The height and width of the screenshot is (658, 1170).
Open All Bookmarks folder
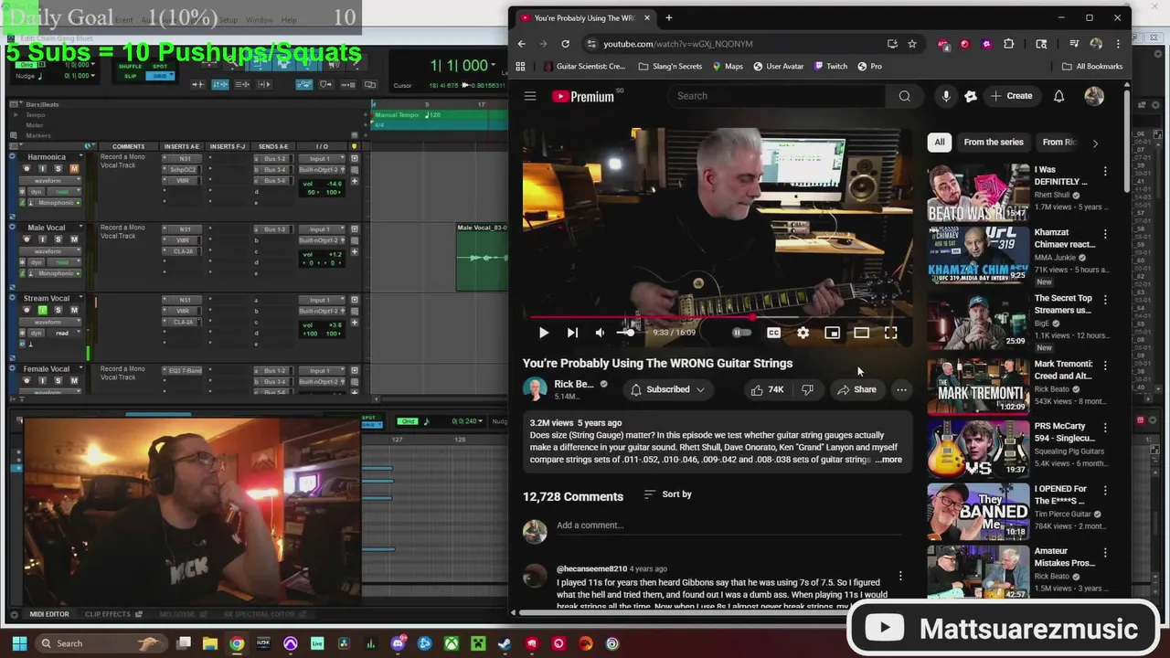click(x=1092, y=66)
